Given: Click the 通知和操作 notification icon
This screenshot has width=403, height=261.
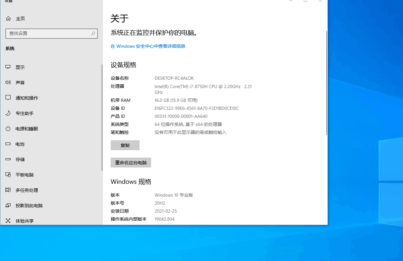Looking at the screenshot, I should pos(8,98).
